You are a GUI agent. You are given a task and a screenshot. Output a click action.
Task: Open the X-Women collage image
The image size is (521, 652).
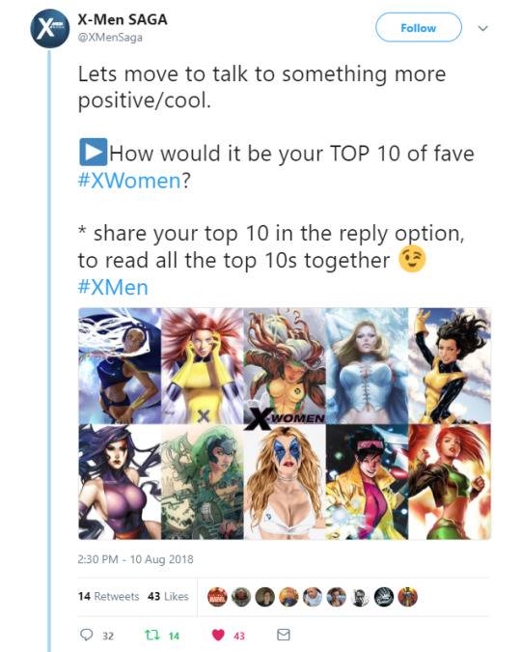tap(285, 424)
